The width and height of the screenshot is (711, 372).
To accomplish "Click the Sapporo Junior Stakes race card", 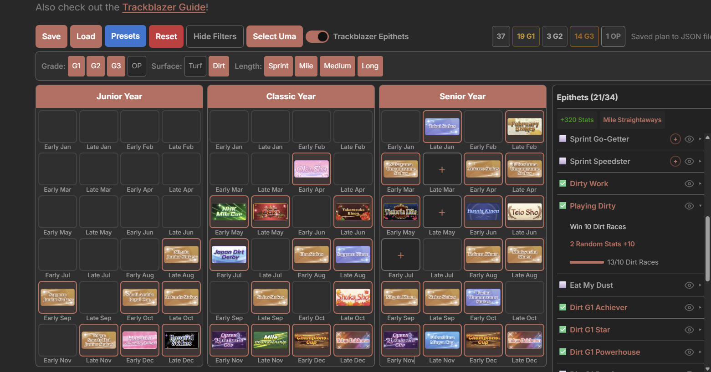I will pos(57,298).
